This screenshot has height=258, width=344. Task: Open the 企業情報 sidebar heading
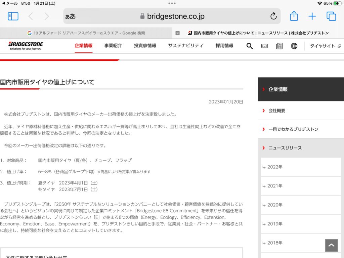(301, 89)
